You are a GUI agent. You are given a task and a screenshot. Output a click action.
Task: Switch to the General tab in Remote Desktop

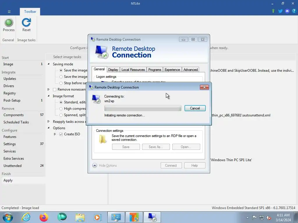[x=99, y=69]
